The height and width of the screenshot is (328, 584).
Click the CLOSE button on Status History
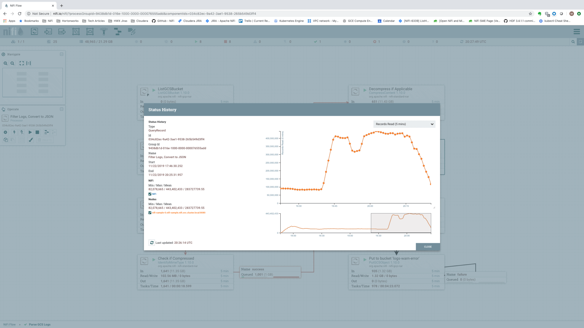[x=427, y=247]
